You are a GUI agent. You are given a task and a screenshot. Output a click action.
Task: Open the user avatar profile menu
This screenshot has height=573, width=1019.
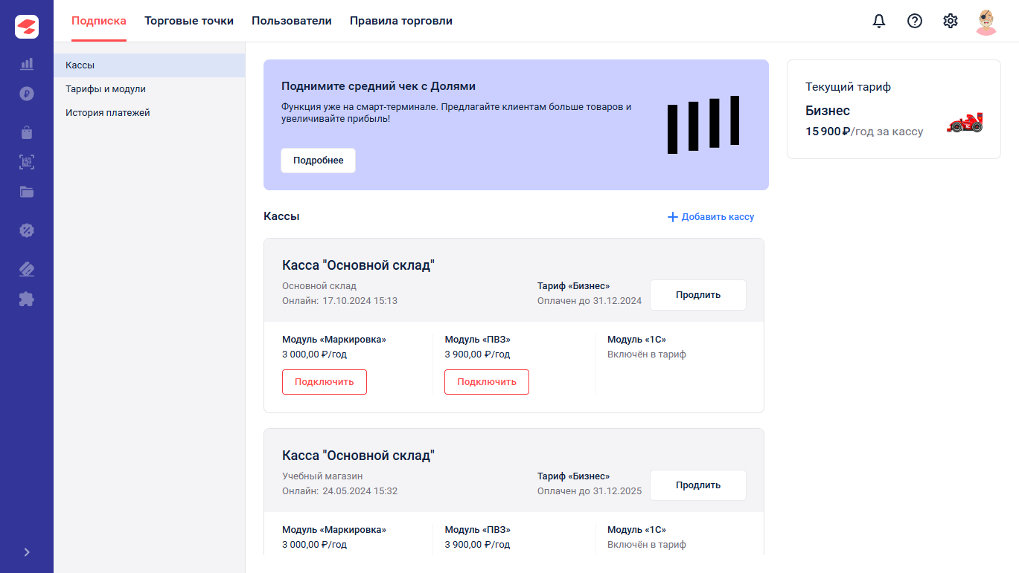[x=986, y=22]
